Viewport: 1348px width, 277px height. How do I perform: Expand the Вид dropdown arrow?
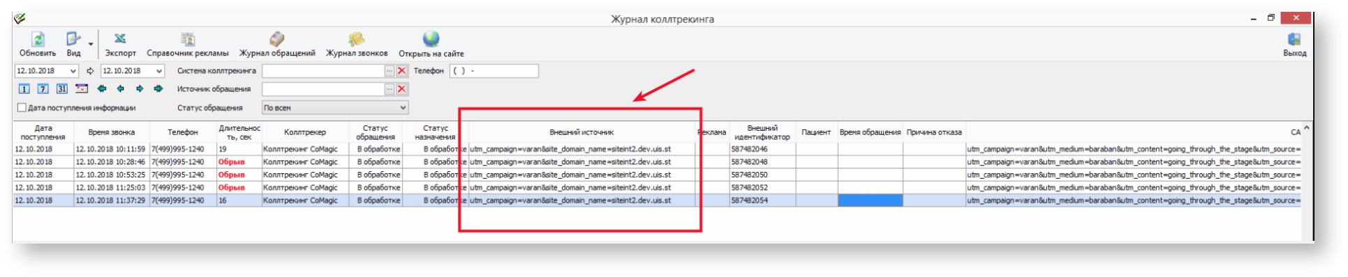pyautogui.click(x=91, y=45)
